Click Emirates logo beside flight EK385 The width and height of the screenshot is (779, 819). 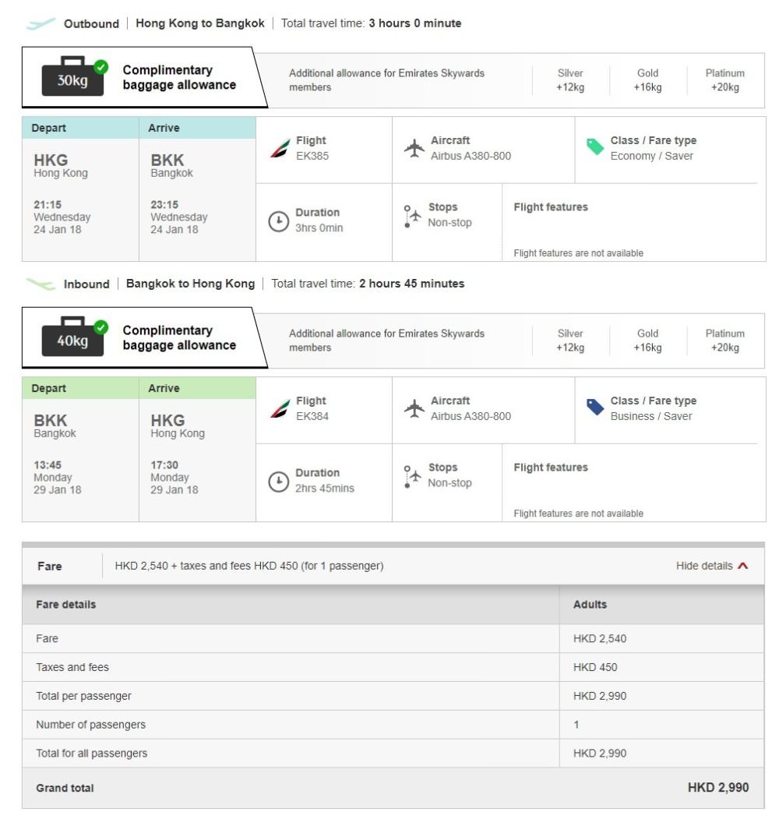pyautogui.click(x=280, y=148)
